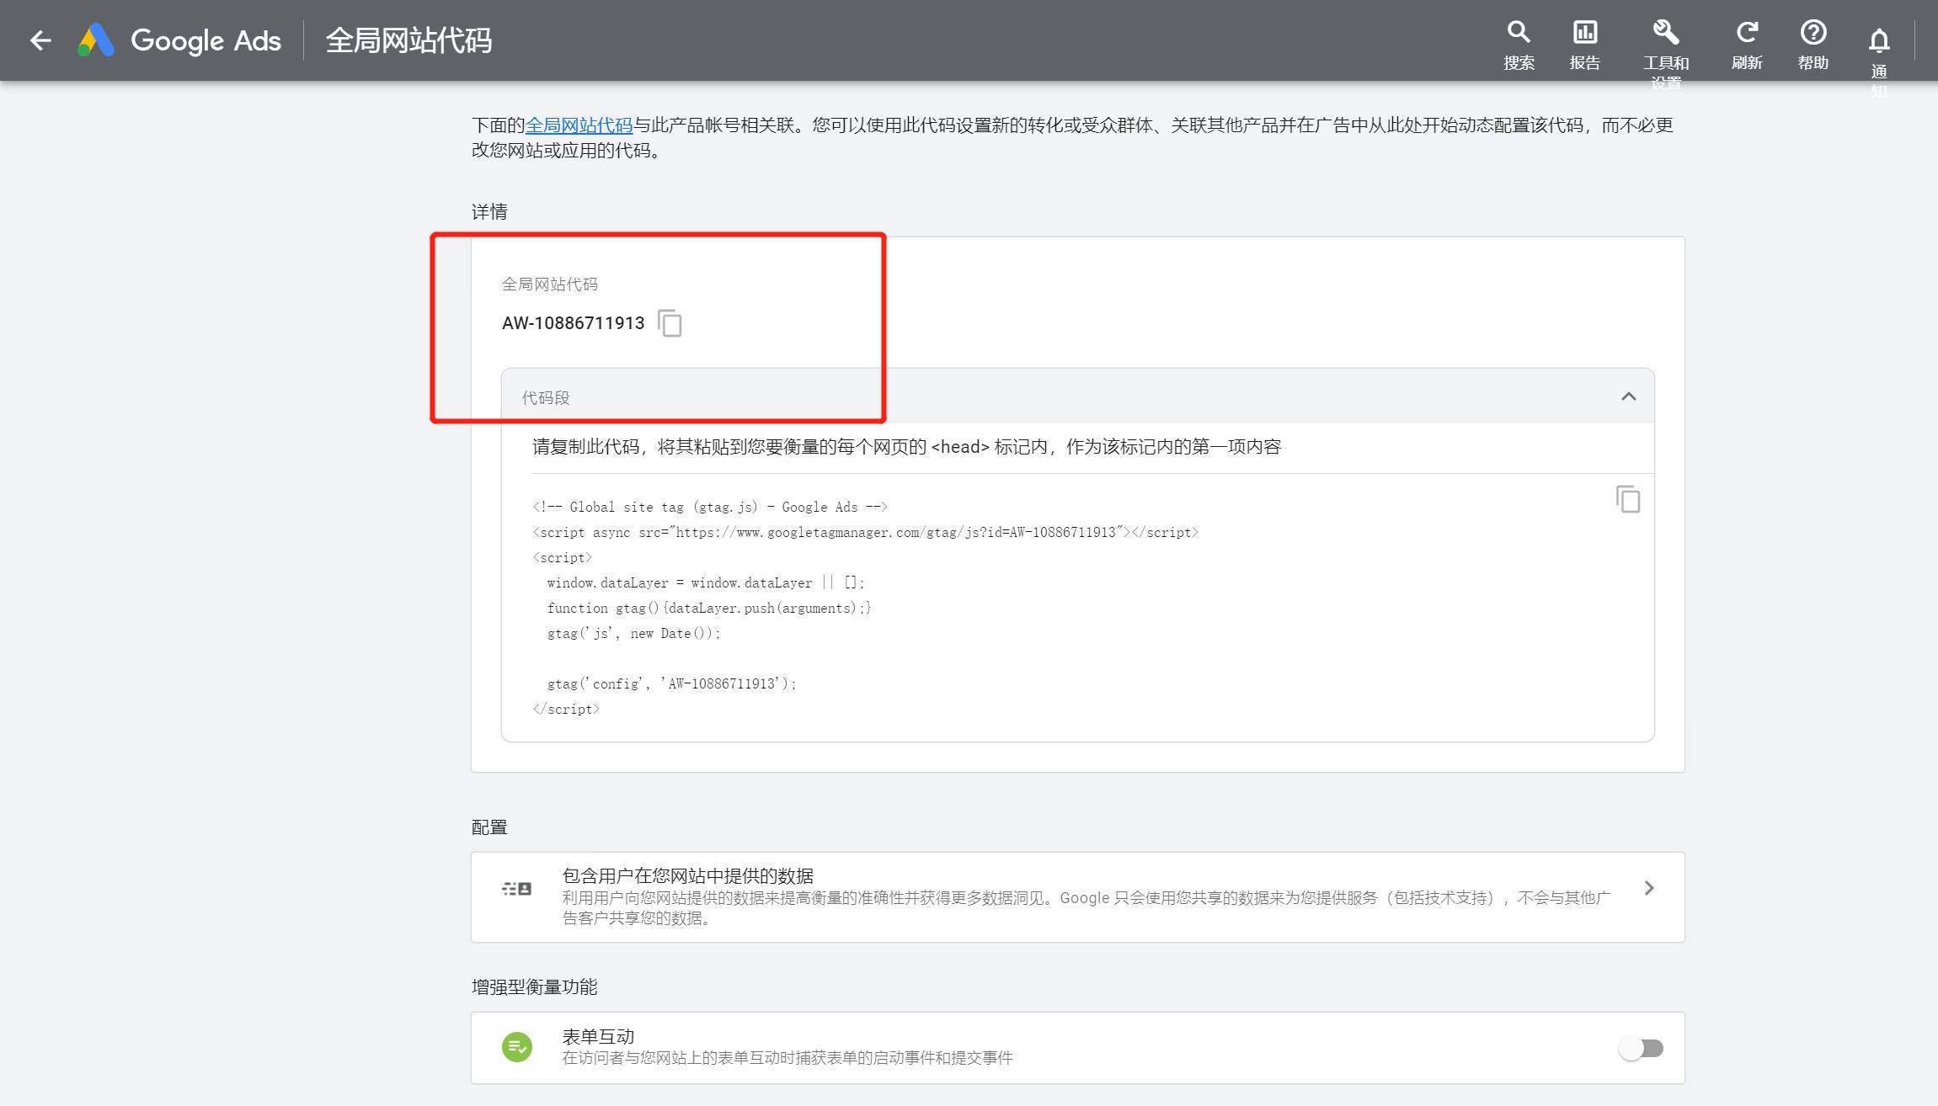Screen dimensions: 1938x1106
Task: Open 工具和设置 wrench icon
Action: coord(1665,33)
